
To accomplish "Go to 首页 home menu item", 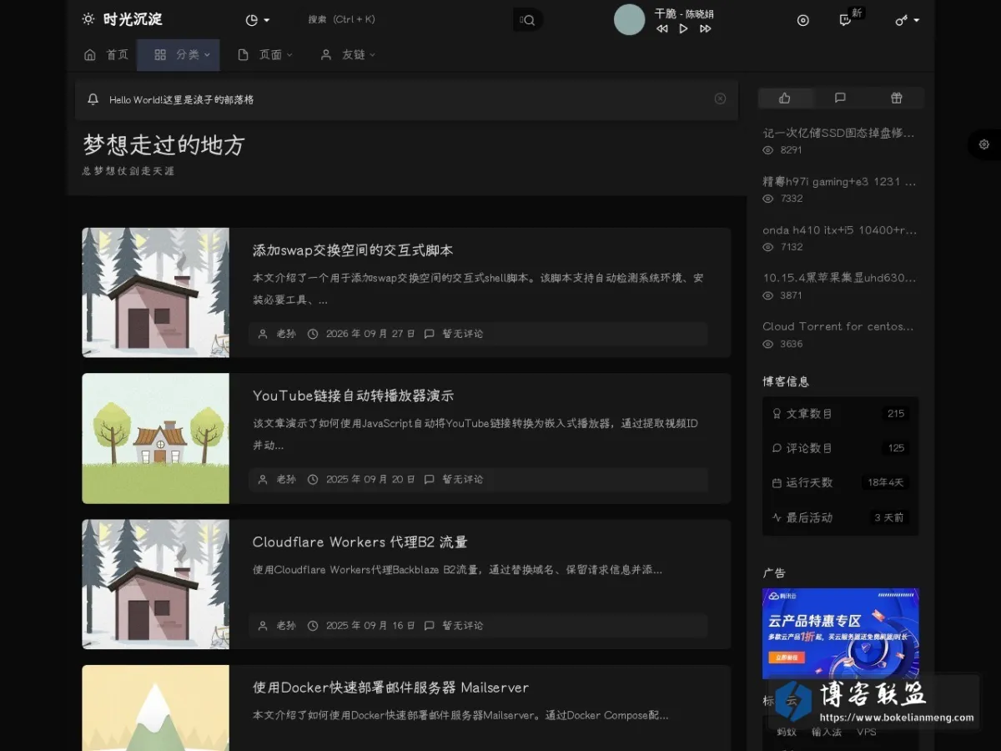I will (x=106, y=55).
